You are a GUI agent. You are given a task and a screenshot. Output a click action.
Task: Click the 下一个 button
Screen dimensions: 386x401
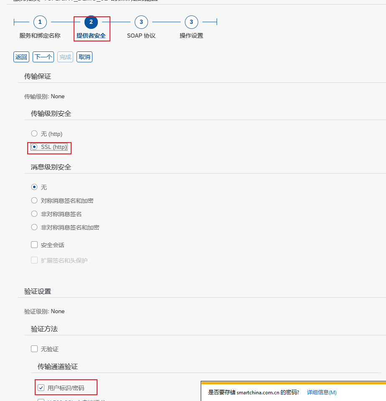[x=43, y=57]
